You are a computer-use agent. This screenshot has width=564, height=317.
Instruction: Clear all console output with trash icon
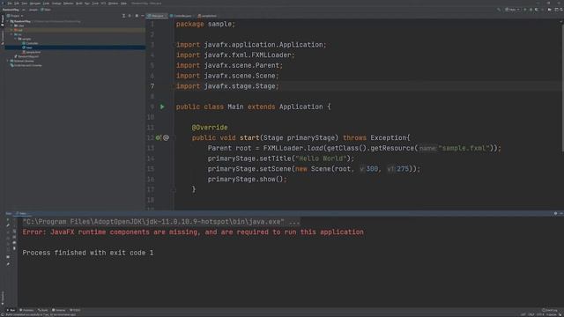tap(14, 248)
